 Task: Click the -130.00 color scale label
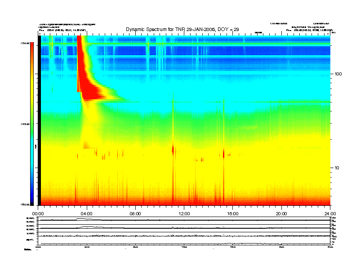(25, 43)
